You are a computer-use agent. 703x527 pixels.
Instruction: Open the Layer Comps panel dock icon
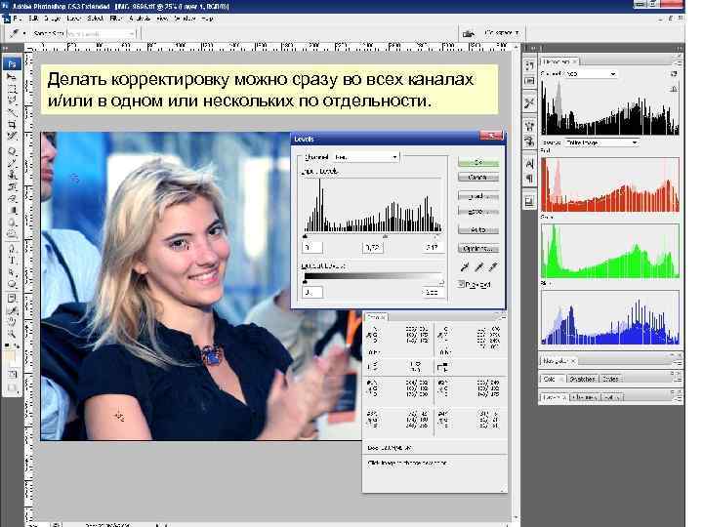click(x=529, y=202)
